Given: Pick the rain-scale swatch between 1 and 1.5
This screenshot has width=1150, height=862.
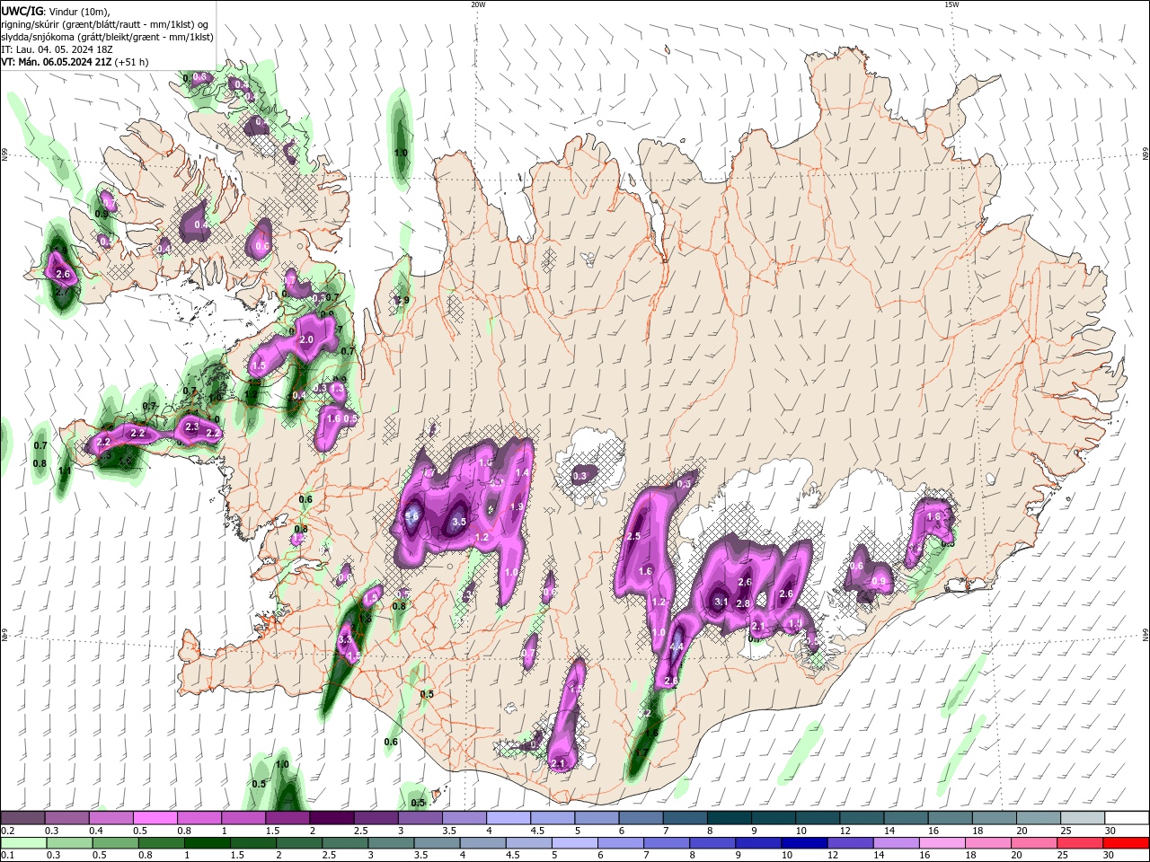Looking at the screenshot, I should pos(207,843).
